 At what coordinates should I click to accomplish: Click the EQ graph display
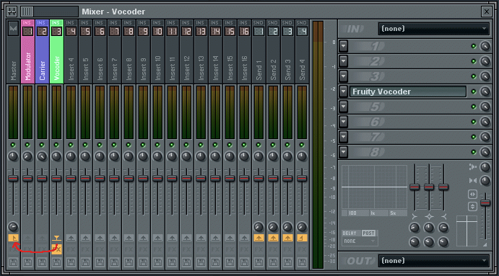(x=374, y=187)
